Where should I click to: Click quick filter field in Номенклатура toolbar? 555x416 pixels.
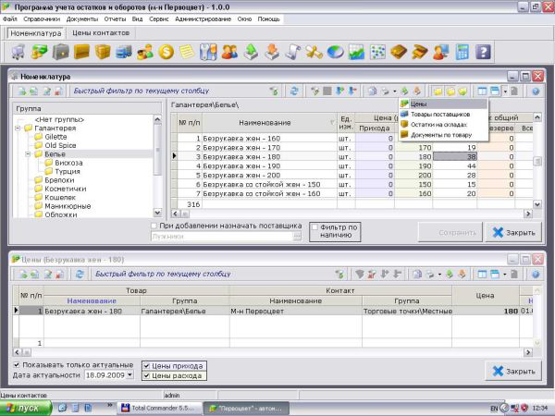[170, 92]
